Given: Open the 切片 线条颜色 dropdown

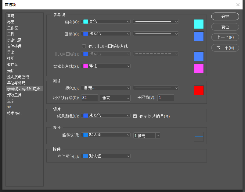Looking at the screenshot, I should (106, 116).
